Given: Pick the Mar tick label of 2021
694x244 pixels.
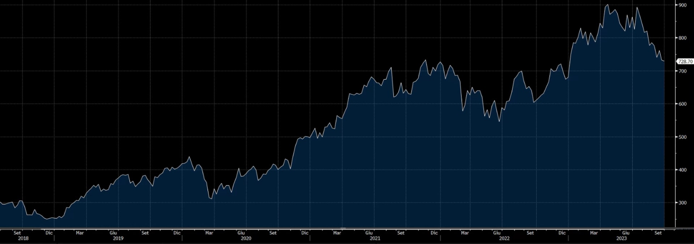Looking at the screenshot, I should pyautogui.click(x=337, y=233).
